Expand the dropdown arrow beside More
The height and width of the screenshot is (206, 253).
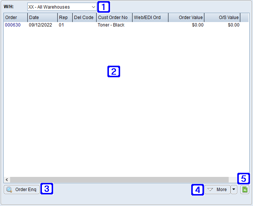pyautogui.click(x=234, y=190)
